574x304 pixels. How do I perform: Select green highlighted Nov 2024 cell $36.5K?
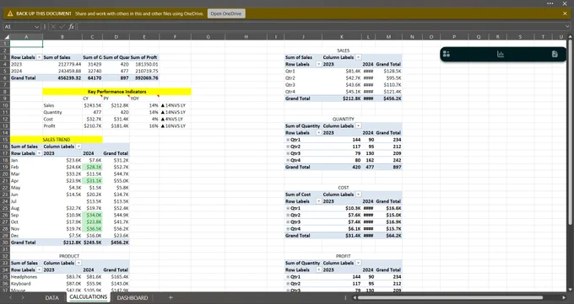pos(92,229)
